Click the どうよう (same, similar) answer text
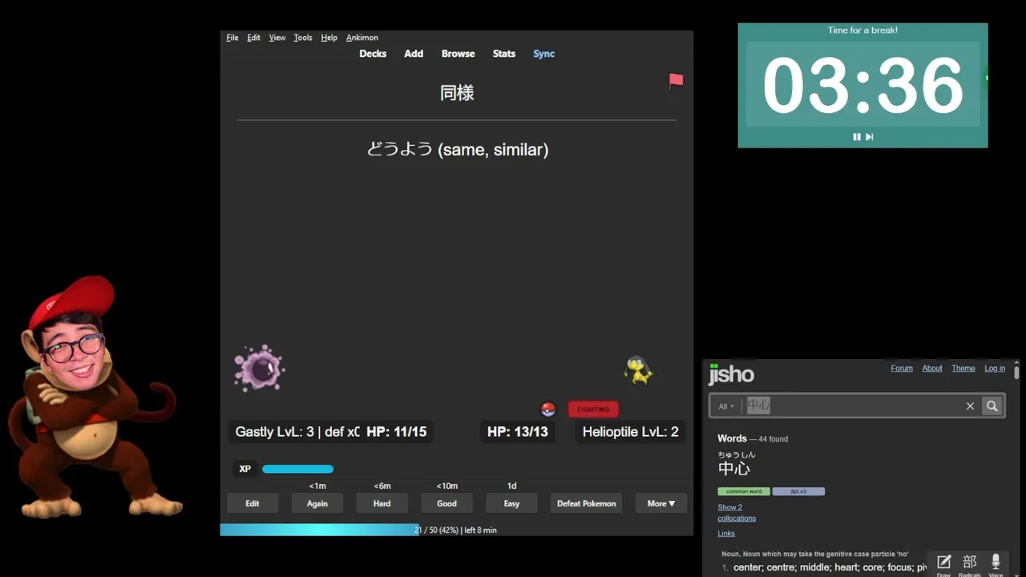Screen dimensions: 1026x577 point(457,149)
